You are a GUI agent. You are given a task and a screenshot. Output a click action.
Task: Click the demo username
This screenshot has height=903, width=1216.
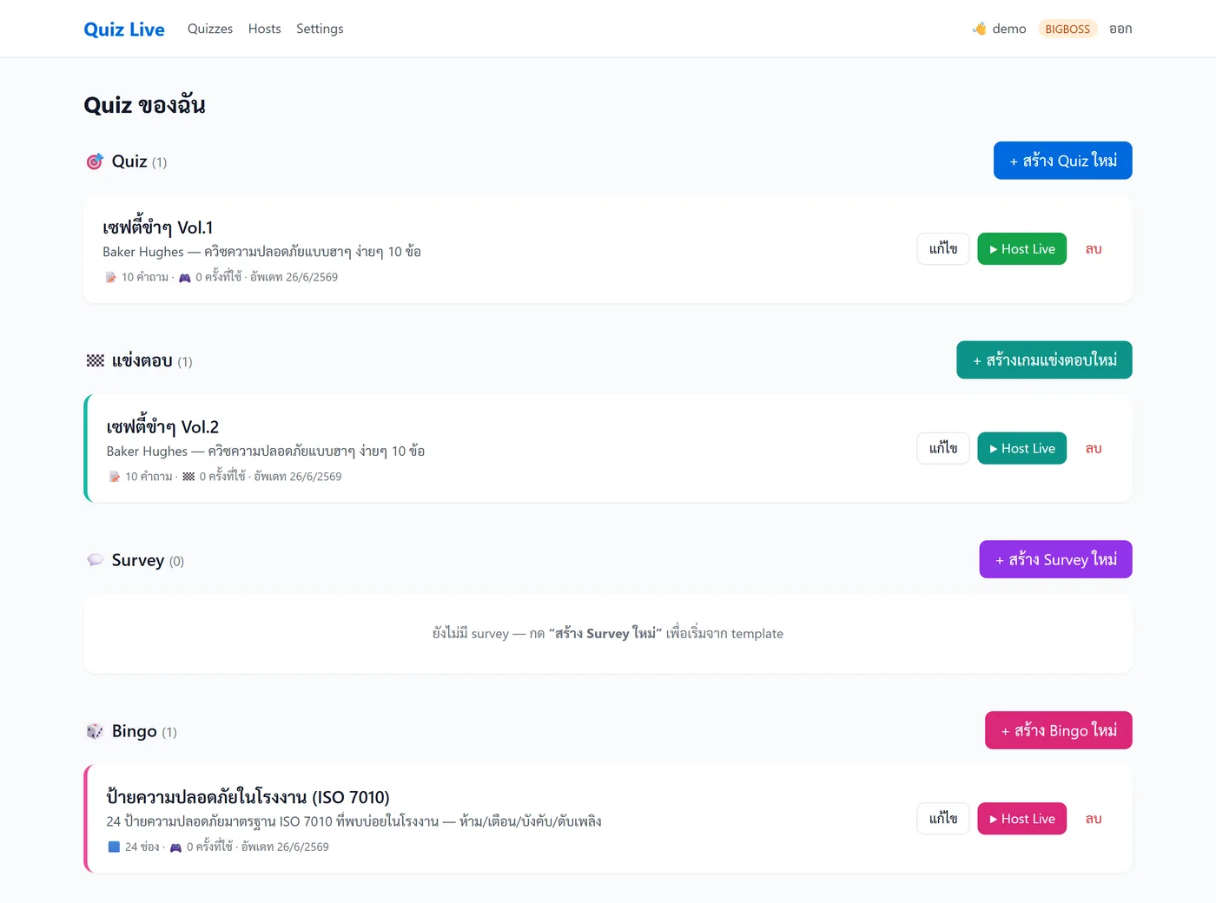[1009, 29]
